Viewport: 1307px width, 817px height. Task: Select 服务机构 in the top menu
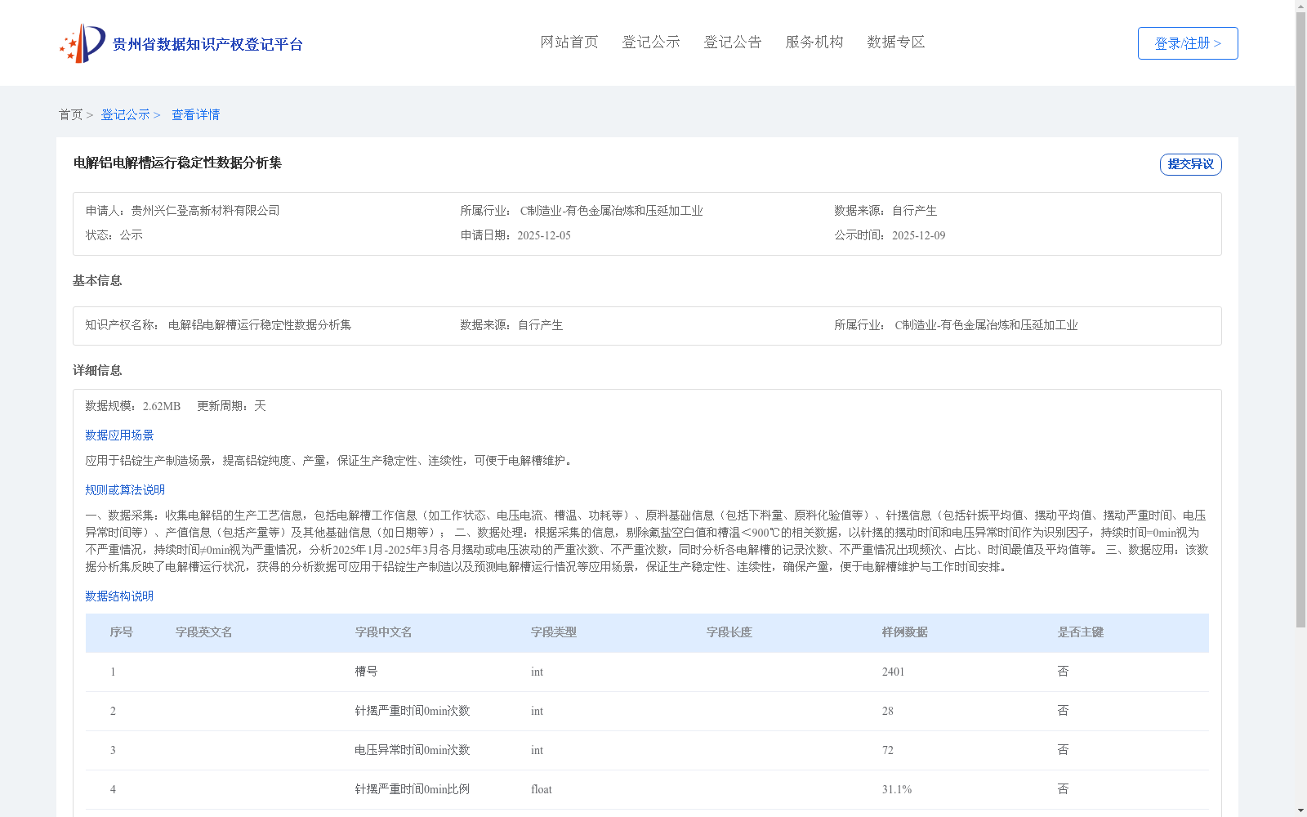point(814,42)
